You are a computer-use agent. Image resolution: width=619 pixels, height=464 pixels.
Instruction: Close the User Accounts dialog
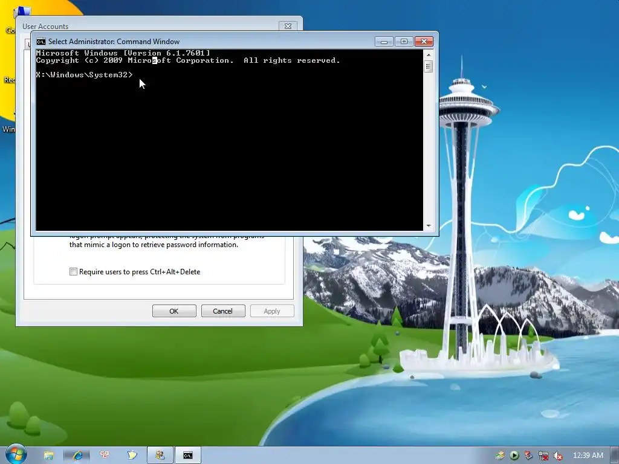[288, 26]
